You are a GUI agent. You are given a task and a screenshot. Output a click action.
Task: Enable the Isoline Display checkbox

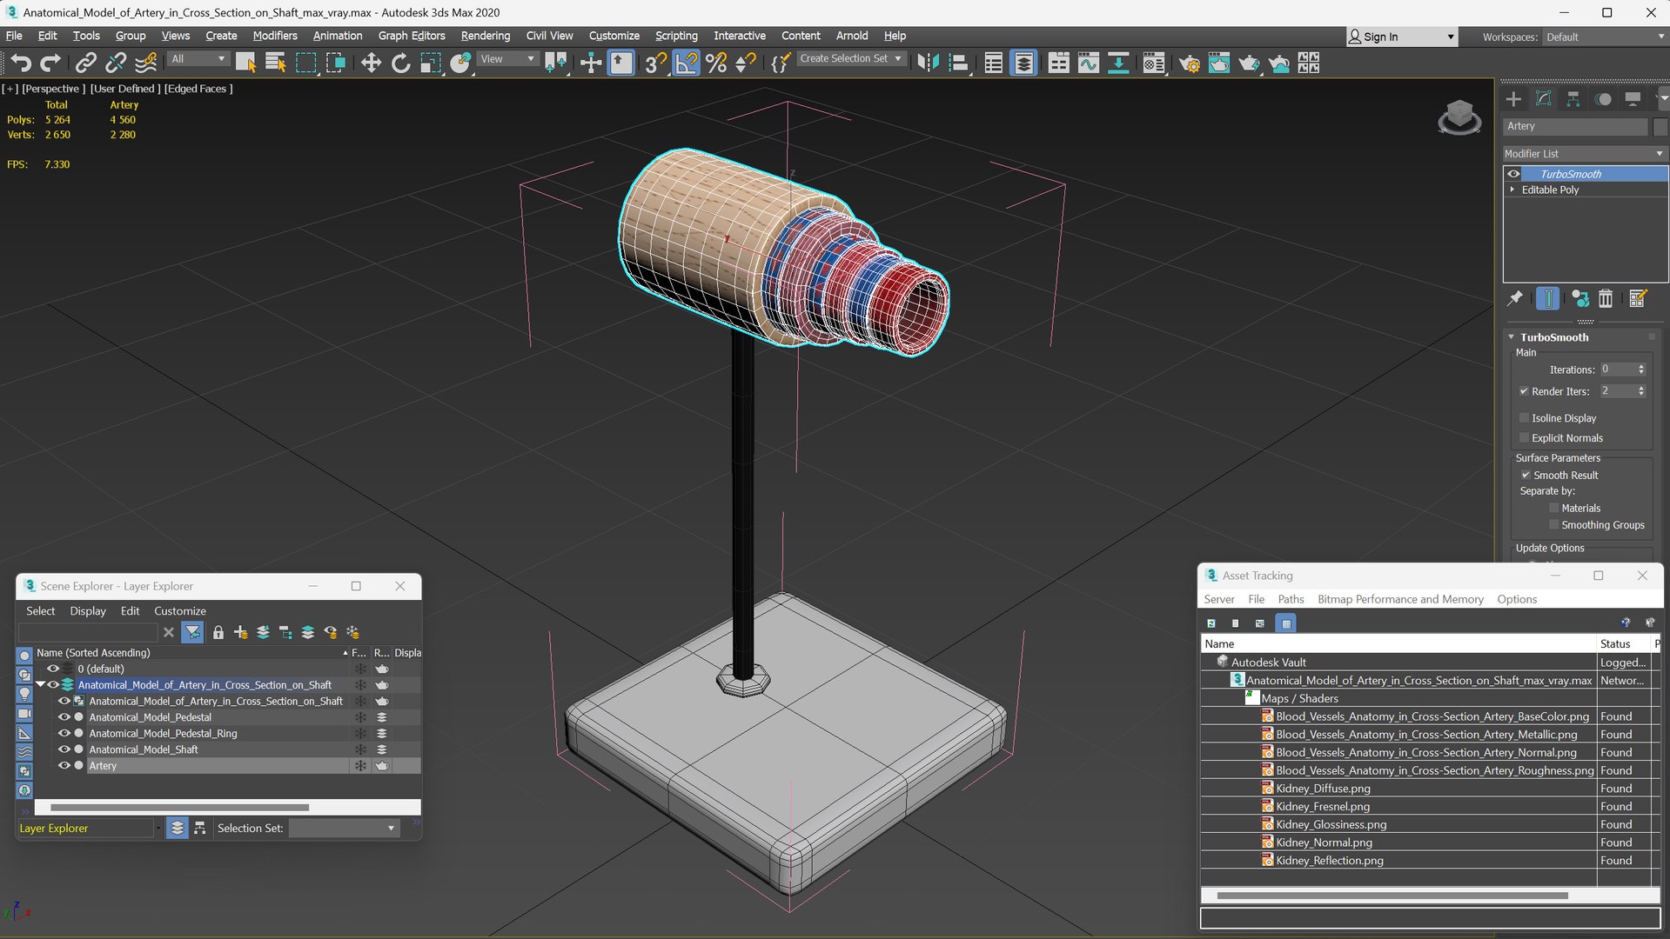1525,418
